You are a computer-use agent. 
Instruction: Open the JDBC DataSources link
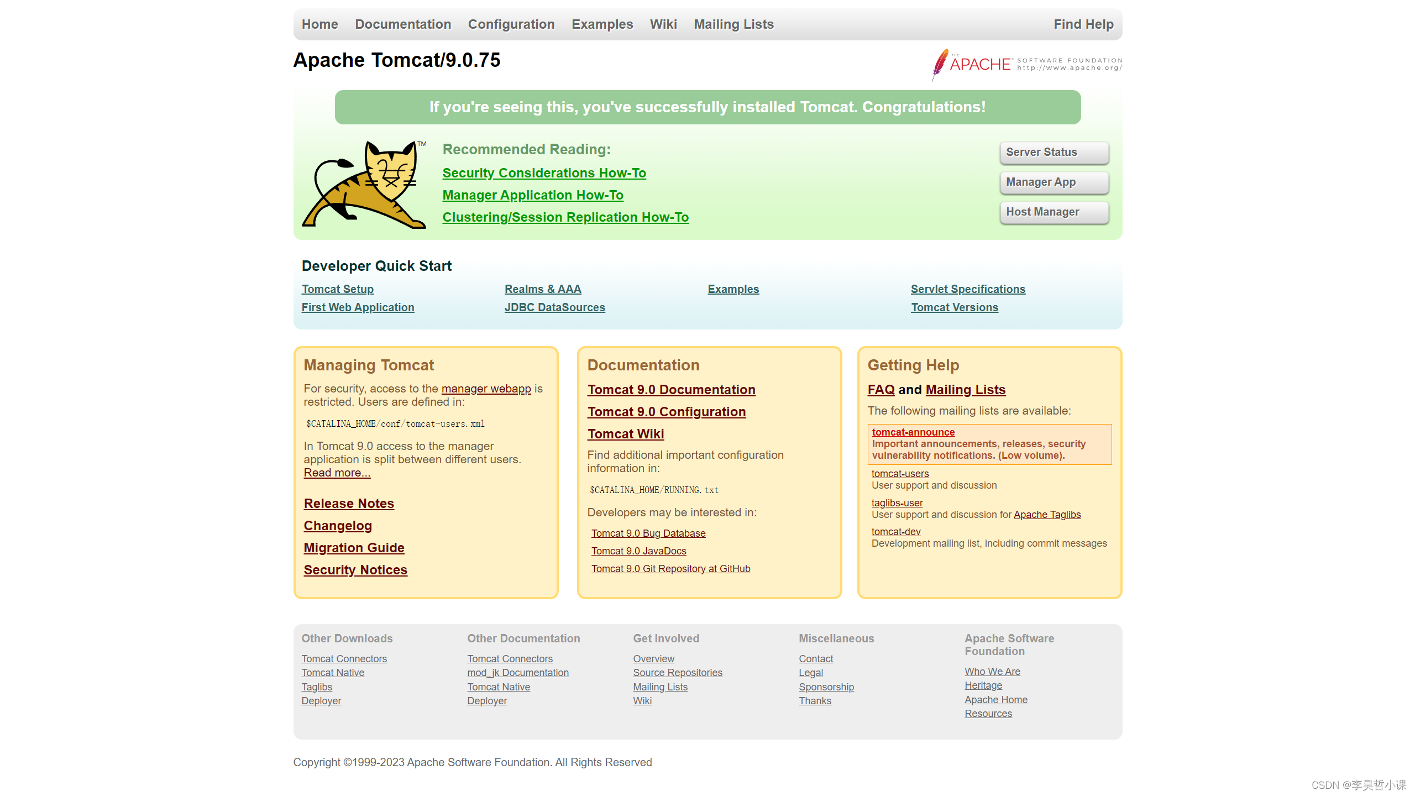click(554, 307)
